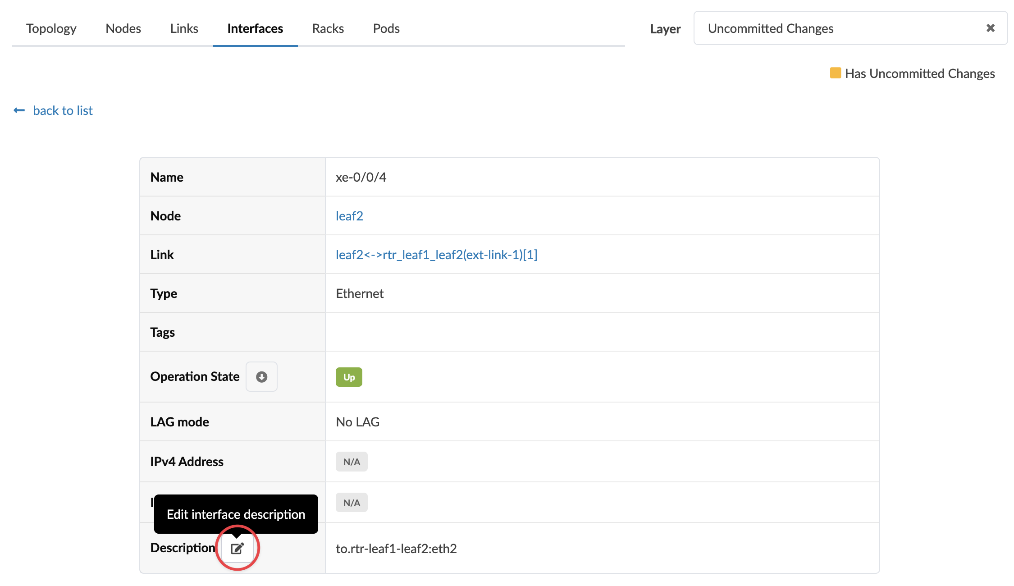Click the edit interface description pencil icon
Viewport: 1014px width, 586px height.
point(237,548)
